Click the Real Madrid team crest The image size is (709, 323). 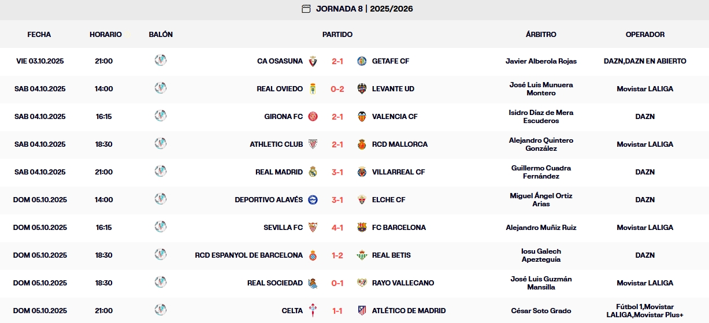[x=313, y=172]
